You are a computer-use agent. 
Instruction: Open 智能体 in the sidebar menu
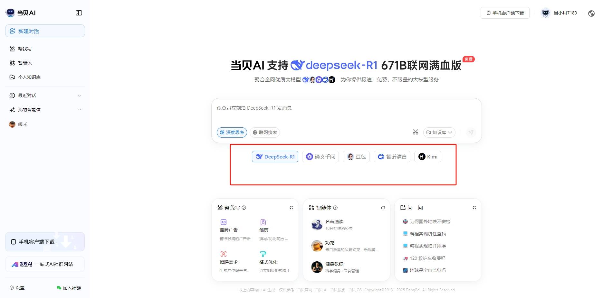24,63
